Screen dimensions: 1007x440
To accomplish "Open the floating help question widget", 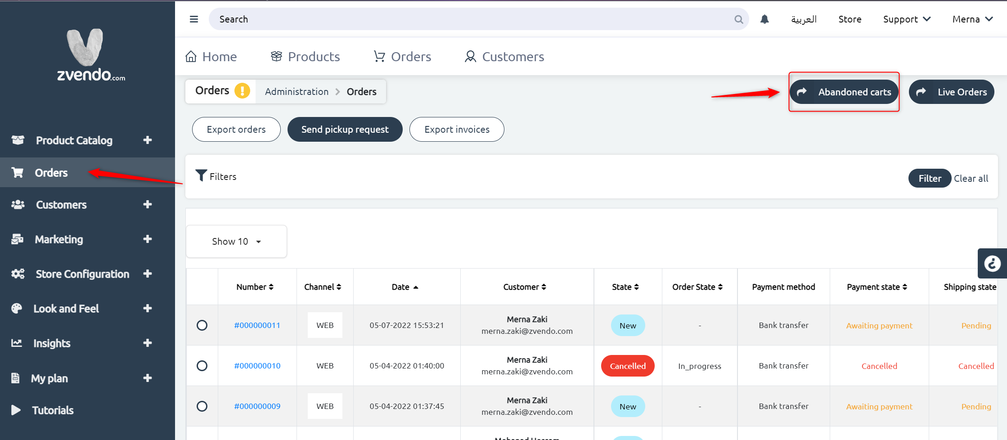I will coord(992,264).
